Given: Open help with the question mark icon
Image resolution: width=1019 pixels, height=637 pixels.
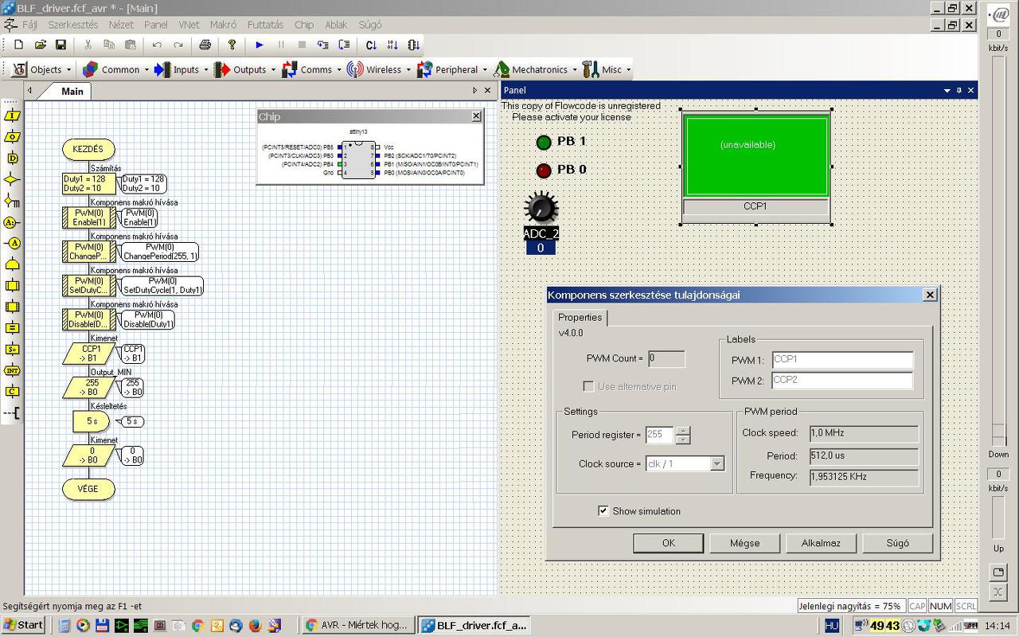Looking at the screenshot, I should click(232, 45).
